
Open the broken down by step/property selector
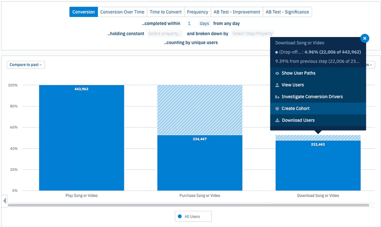click(252, 34)
